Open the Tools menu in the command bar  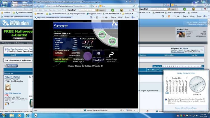pyautogui.click(x=127, y=17)
